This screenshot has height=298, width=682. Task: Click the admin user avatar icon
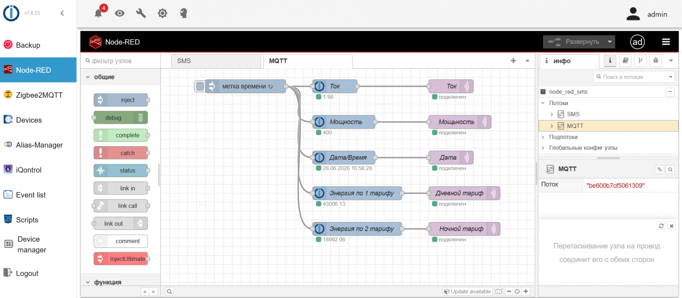pos(633,14)
